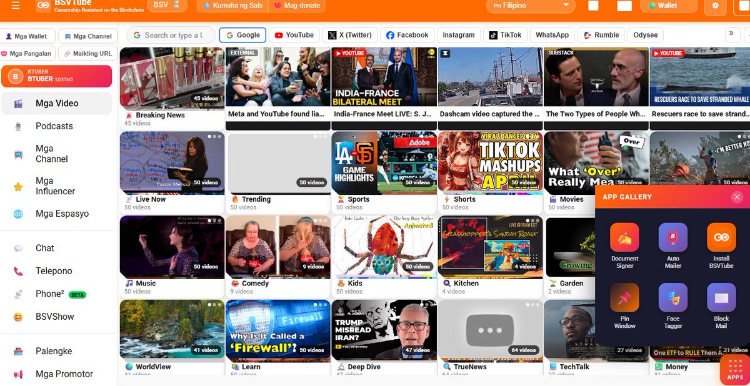Open the Filipino language dropdown
The image size is (750, 386).
[531, 6]
